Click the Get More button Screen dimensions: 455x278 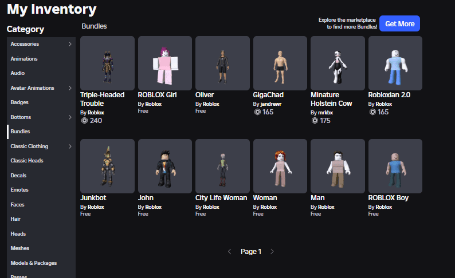399,23
